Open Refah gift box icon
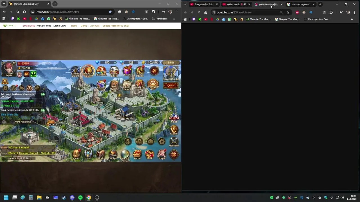Image resolution: width=360 pixels, height=202 pixels. pyautogui.click(x=127, y=71)
